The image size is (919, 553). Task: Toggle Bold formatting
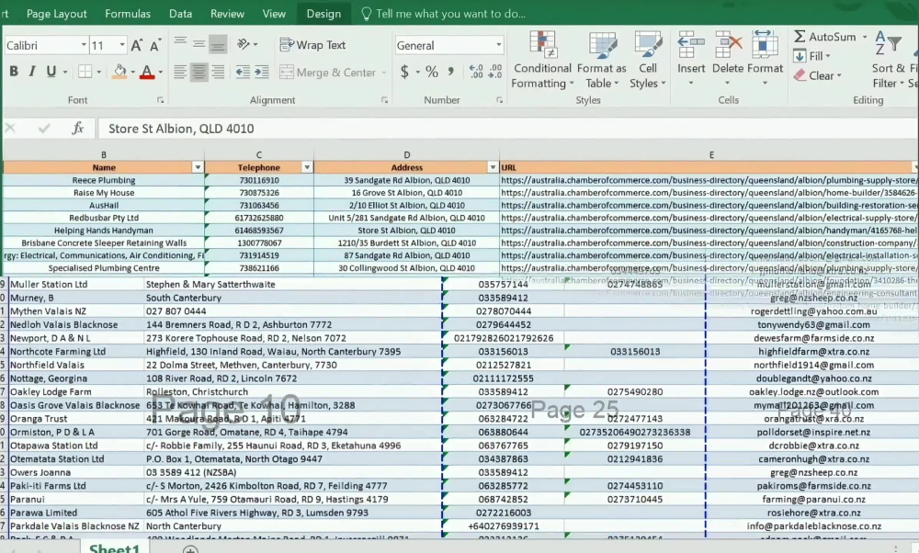[14, 72]
